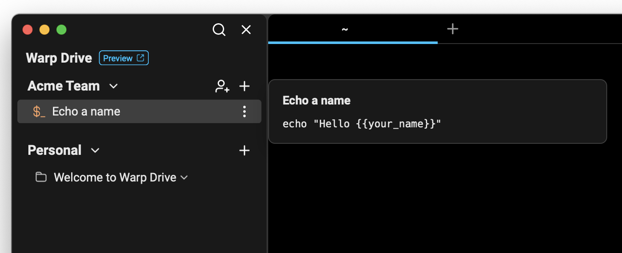Click the Personal heading
Screen dimensions: 622x253
[55, 150]
